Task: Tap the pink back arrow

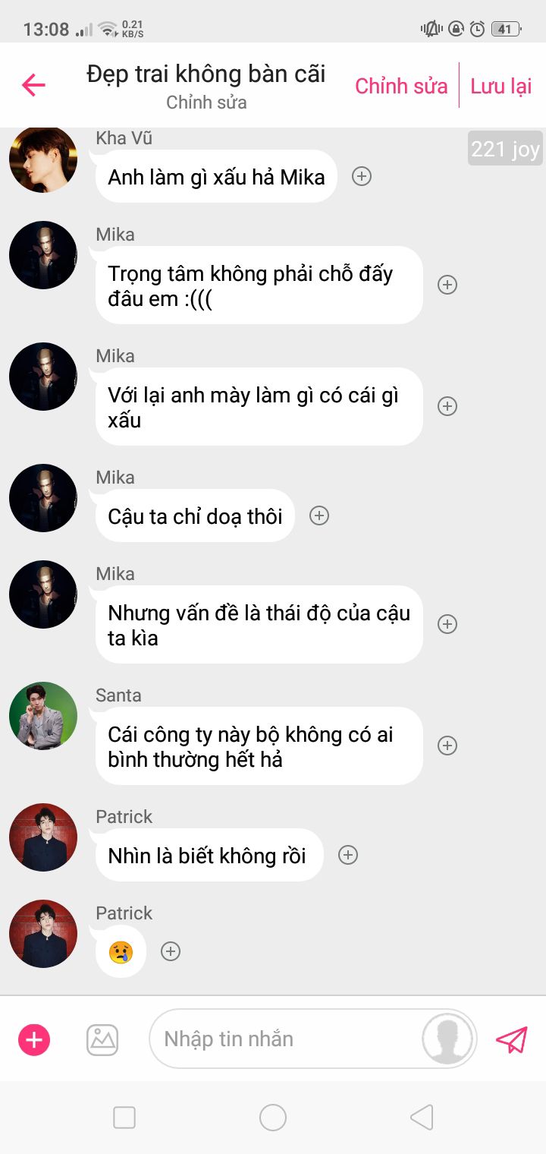Action: click(33, 85)
